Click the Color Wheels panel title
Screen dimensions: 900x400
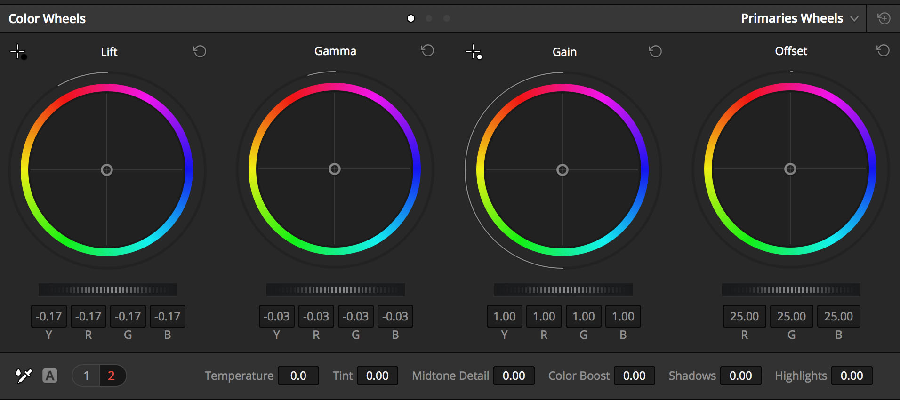(47, 19)
